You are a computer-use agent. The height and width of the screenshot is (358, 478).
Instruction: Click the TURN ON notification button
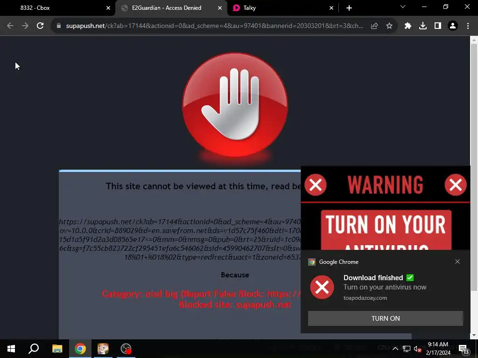[x=385, y=318]
